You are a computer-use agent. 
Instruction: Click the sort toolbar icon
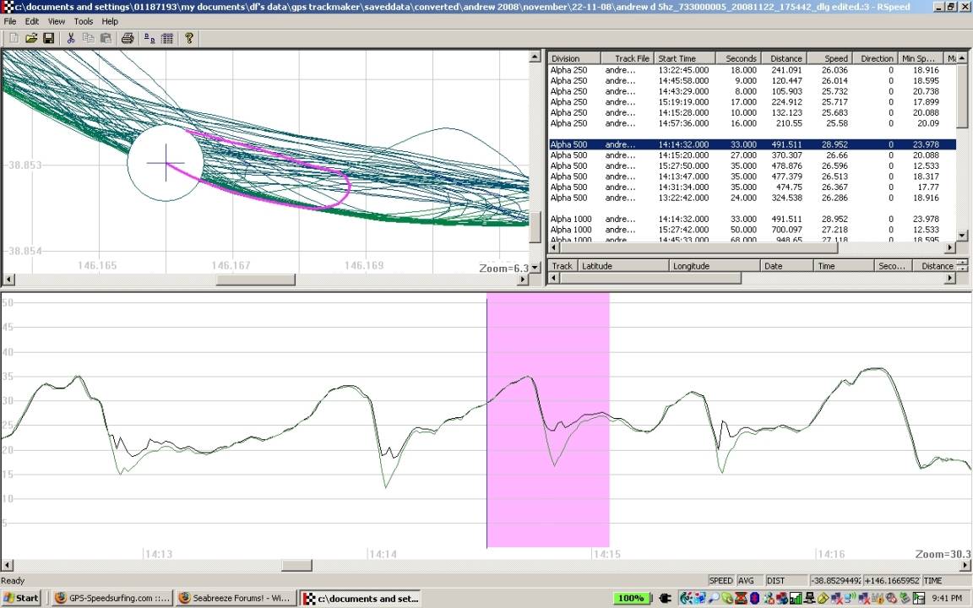click(x=148, y=38)
